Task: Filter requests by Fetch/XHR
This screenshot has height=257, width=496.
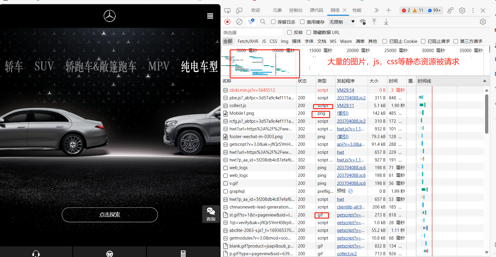Action: click(x=248, y=41)
